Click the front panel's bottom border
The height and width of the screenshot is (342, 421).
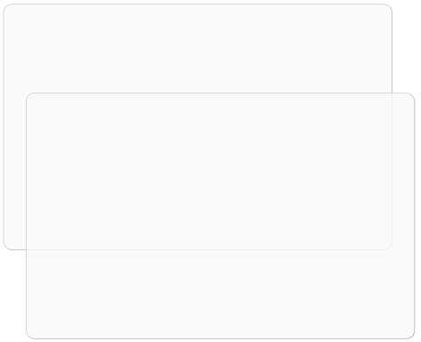(220, 338)
